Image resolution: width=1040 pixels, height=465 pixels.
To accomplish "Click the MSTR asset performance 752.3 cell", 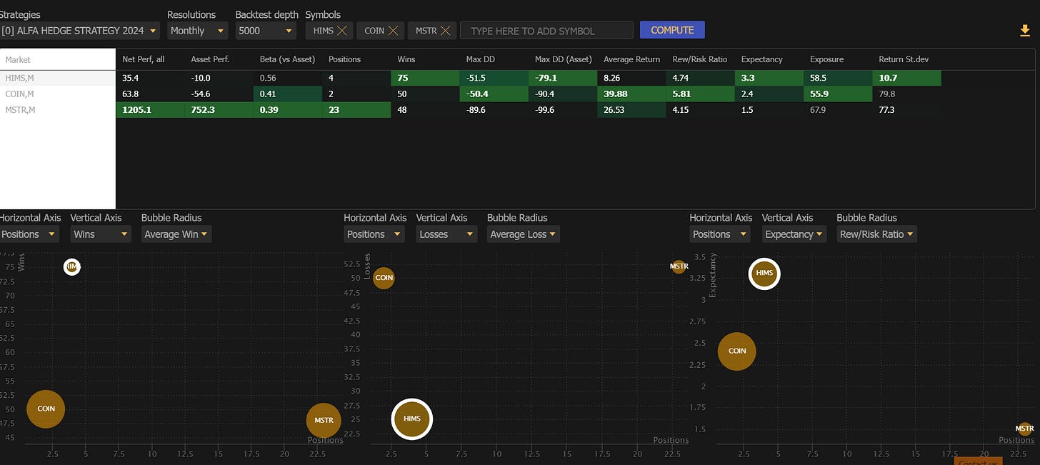I will pyautogui.click(x=219, y=109).
